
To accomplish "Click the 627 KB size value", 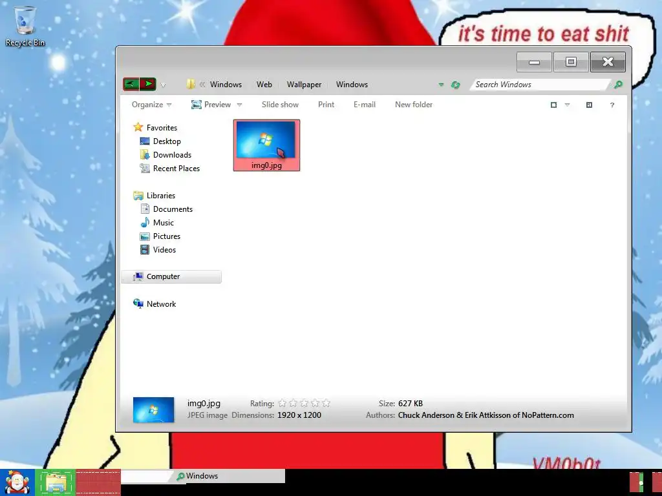I will [411, 403].
